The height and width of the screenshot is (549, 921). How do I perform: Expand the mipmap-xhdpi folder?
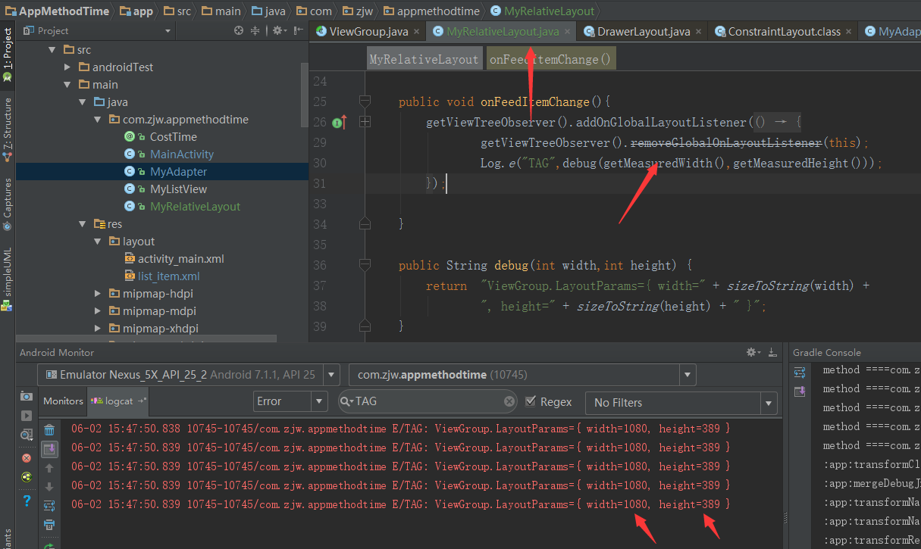(x=98, y=329)
